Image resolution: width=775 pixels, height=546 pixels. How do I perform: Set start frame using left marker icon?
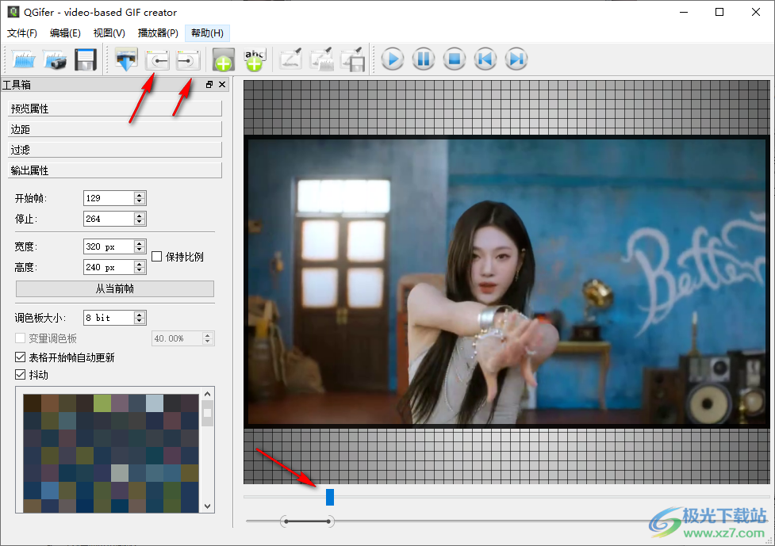click(159, 59)
